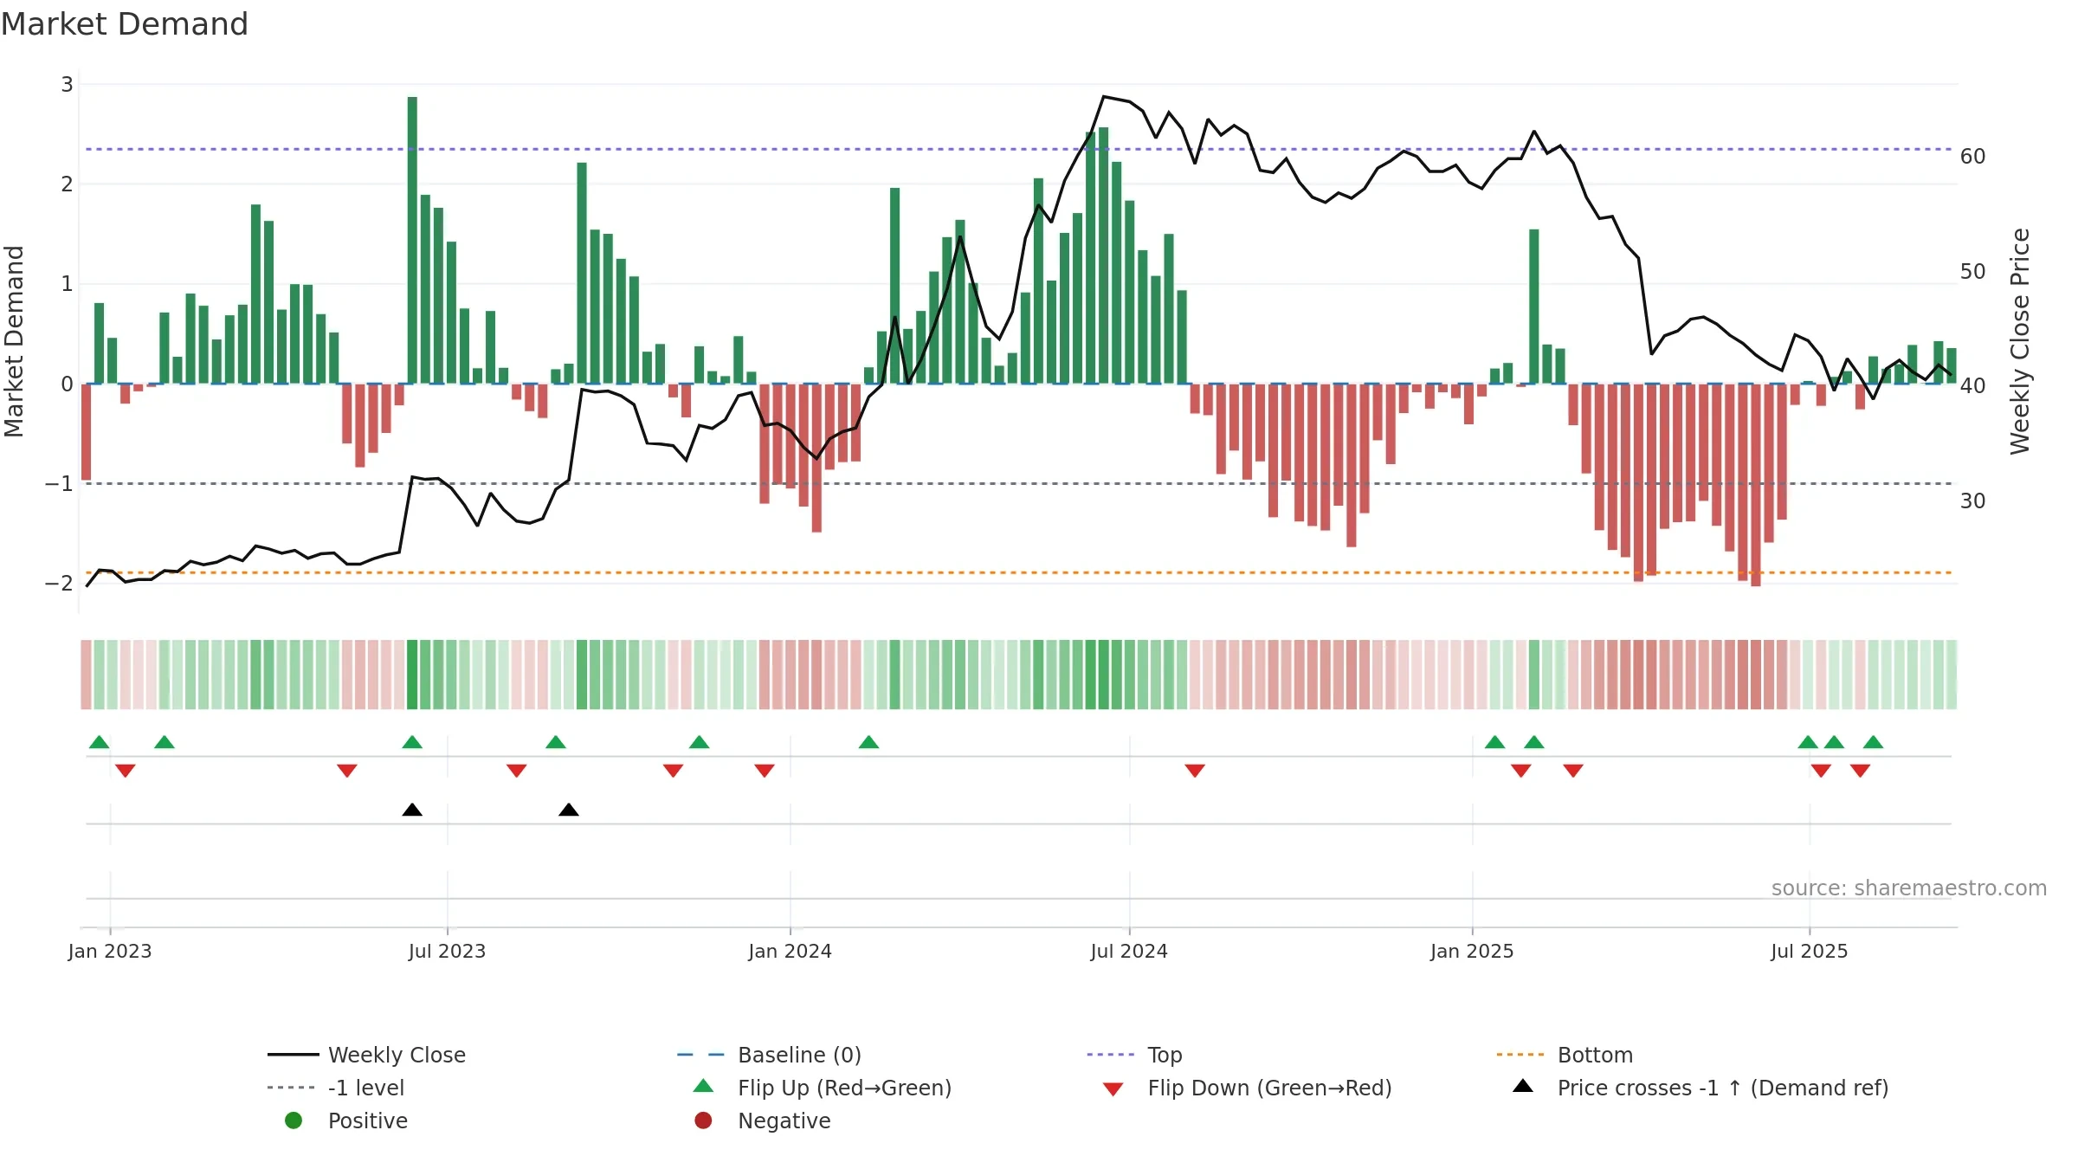Toggle the -1 level legend entry
Screen dimensions: 2078x1169
(x=336, y=1088)
